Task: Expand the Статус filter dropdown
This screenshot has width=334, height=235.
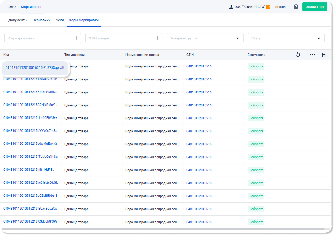Action: pyautogui.click(x=319, y=38)
